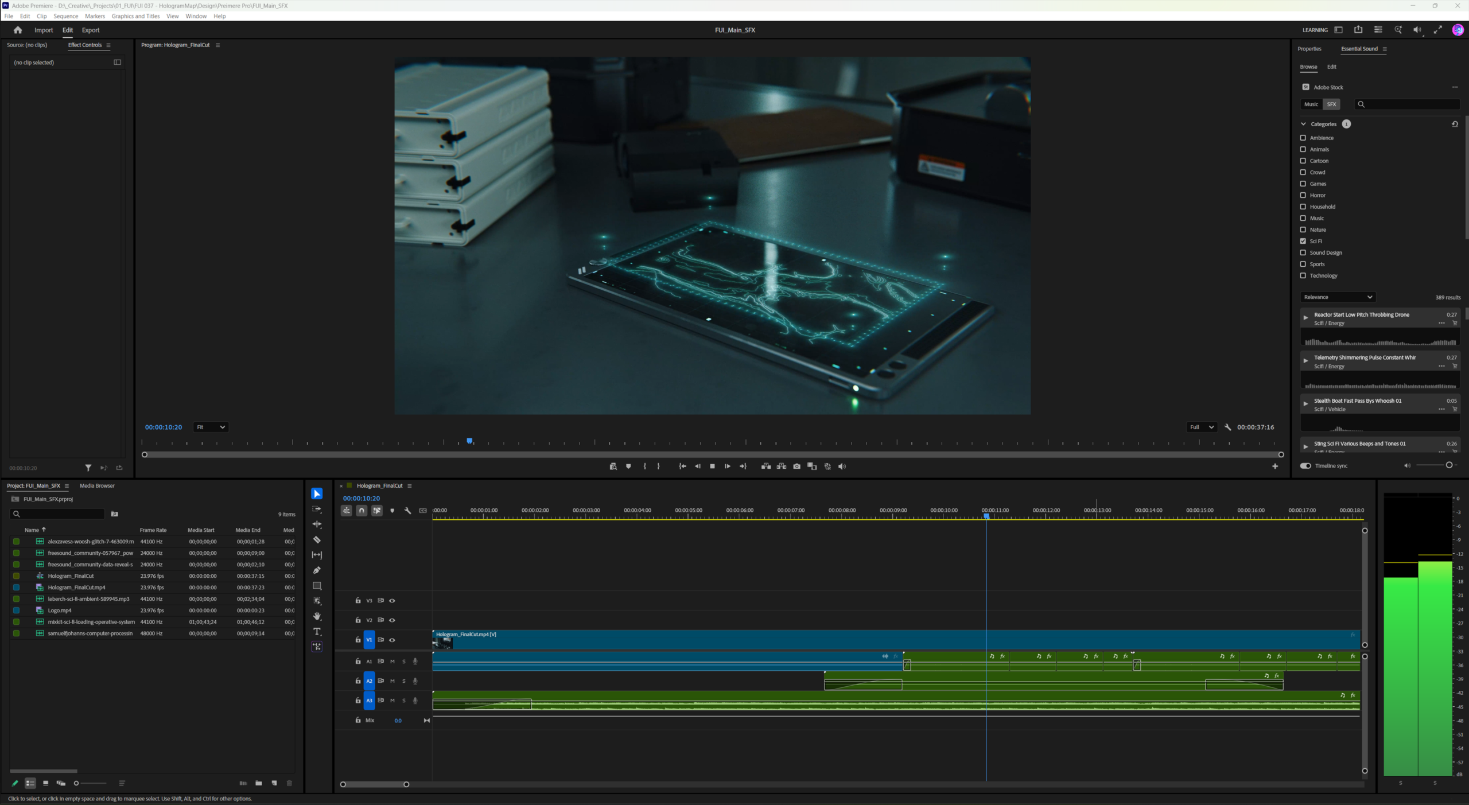This screenshot has width=1469, height=805.
Task: Click Add Marker in Program monitor
Action: point(628,466)
